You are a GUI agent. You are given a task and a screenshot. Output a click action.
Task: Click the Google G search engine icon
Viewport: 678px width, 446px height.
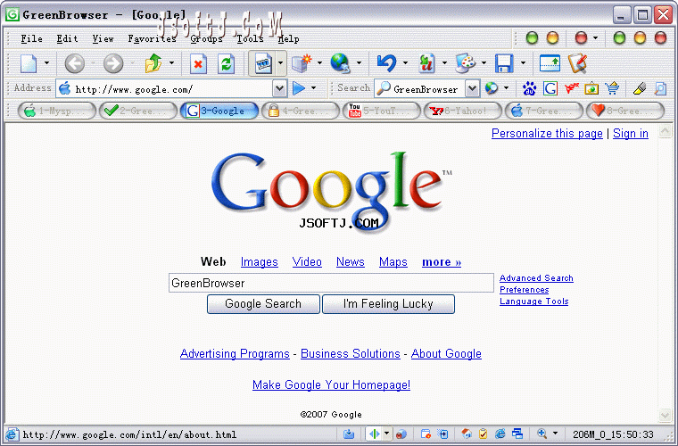click(550, 88)
